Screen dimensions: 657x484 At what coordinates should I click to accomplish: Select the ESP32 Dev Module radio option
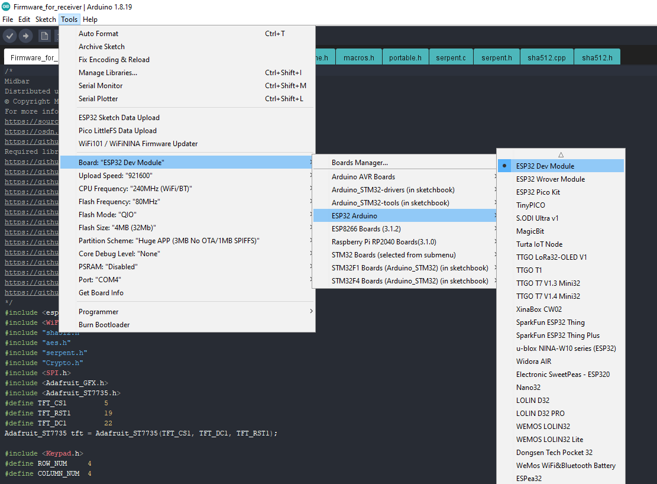point(545,166)
